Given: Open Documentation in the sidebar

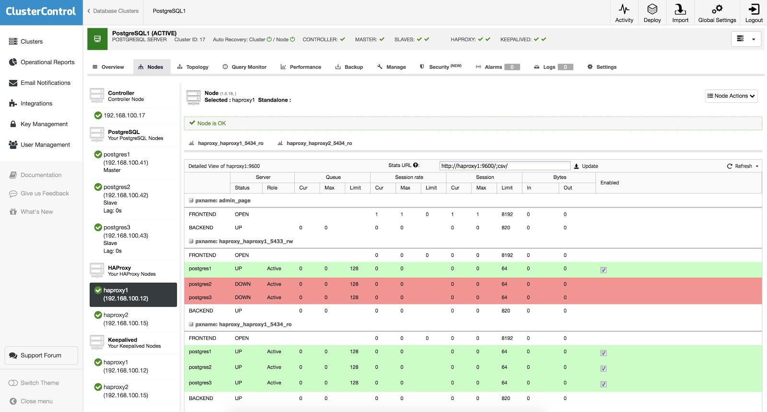Looking at the screenshot, I should click(35, 175).
